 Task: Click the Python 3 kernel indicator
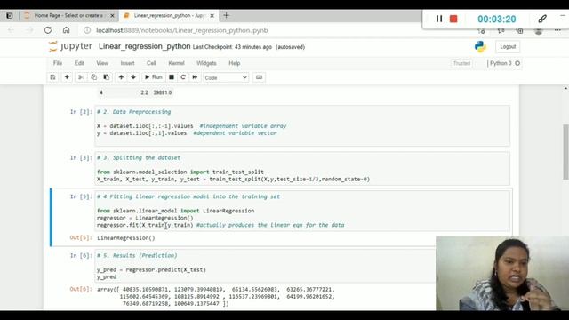pyautogui.click(x=504, y=63)
